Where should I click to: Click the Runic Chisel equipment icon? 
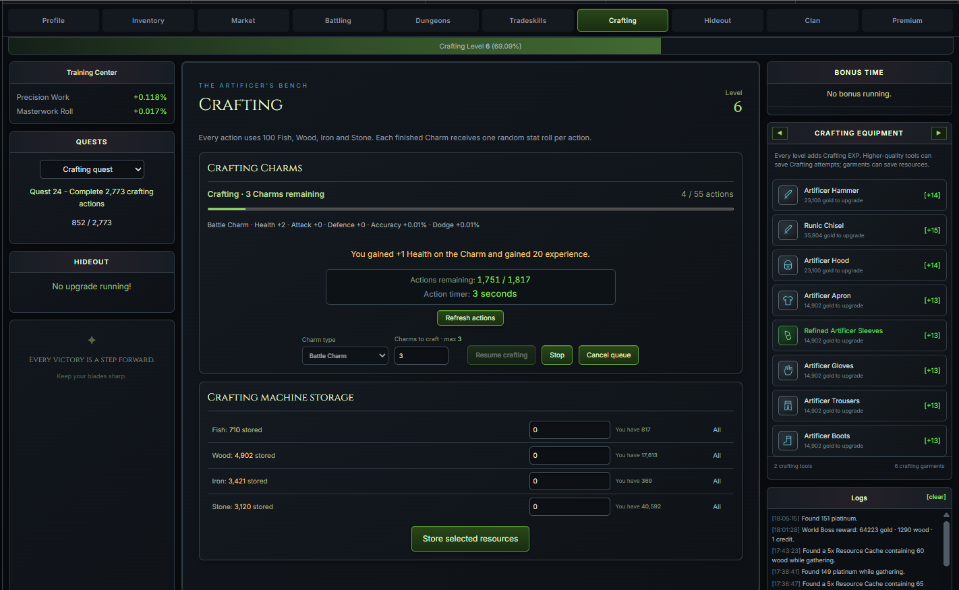788,230
